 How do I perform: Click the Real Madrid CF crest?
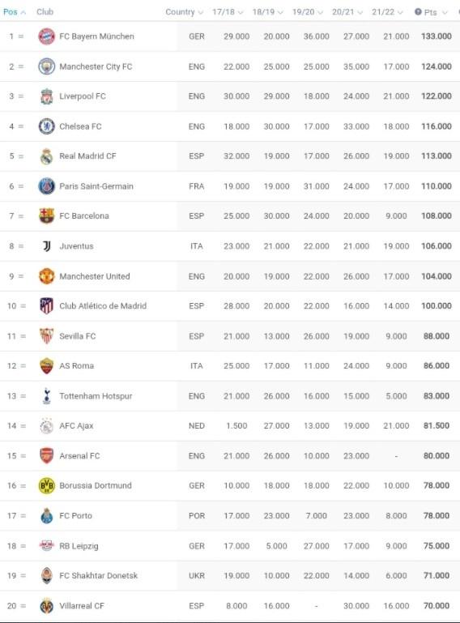46,156
